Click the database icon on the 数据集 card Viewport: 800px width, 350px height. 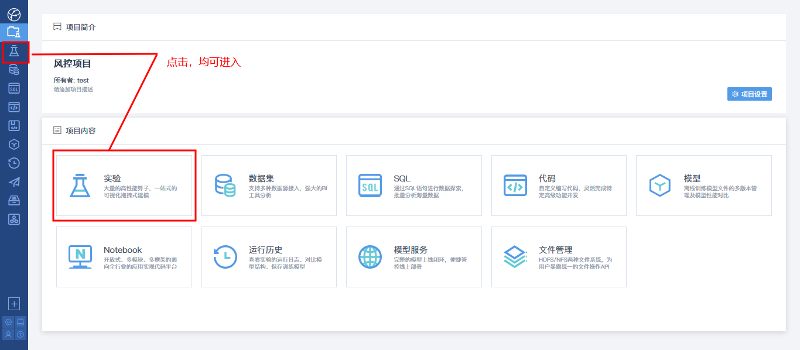225,185
